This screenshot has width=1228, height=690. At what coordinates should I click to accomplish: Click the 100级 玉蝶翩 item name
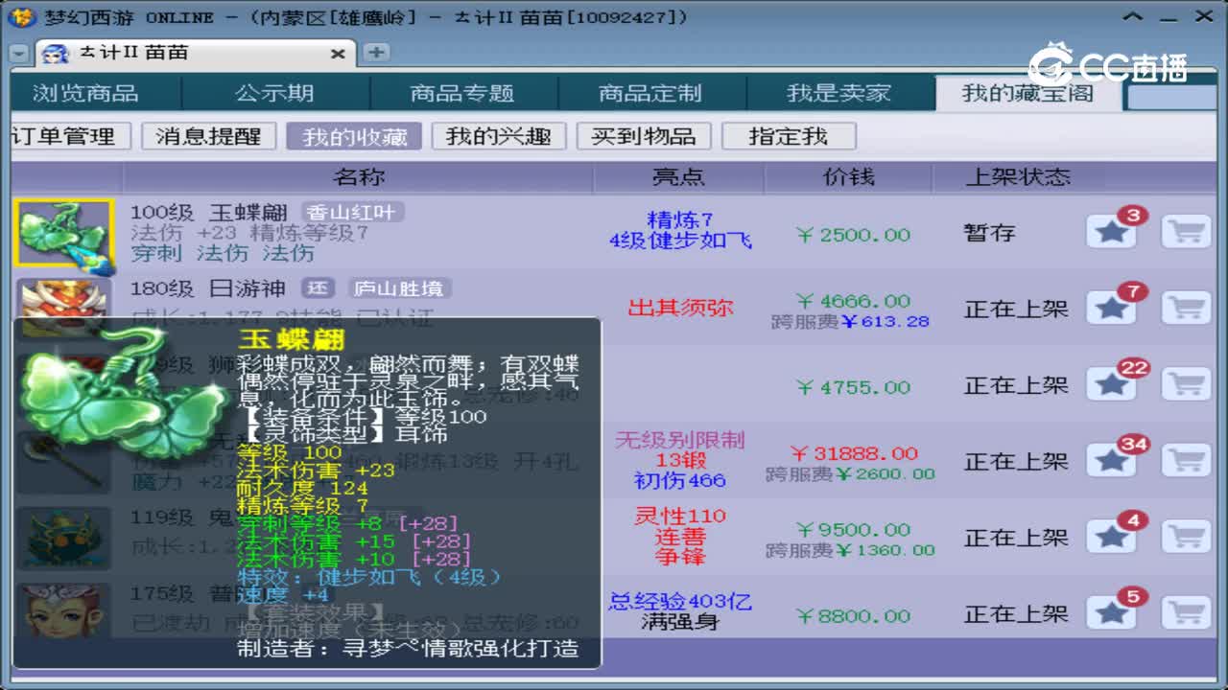click(x=210, y=212)
